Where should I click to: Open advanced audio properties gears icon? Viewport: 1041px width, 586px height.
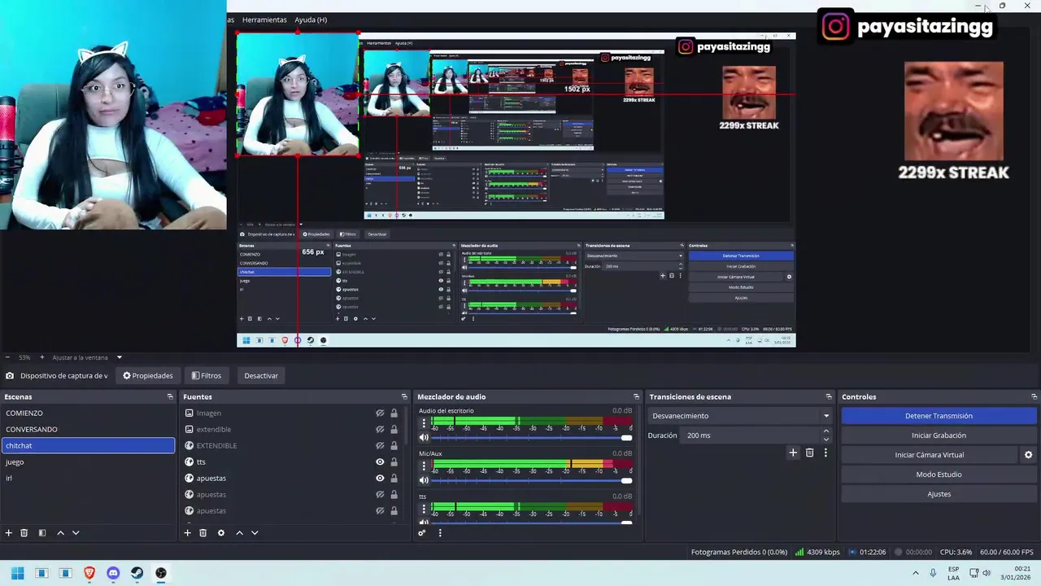[422, 533]
